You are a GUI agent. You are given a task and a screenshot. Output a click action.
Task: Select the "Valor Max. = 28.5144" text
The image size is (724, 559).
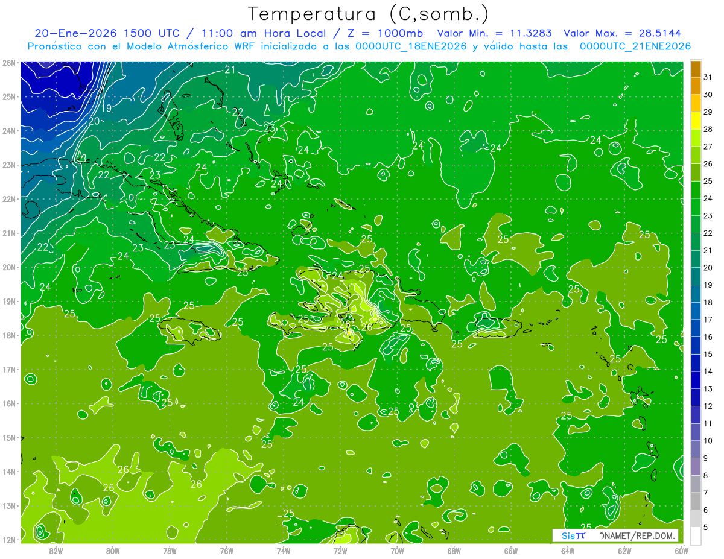622,33
